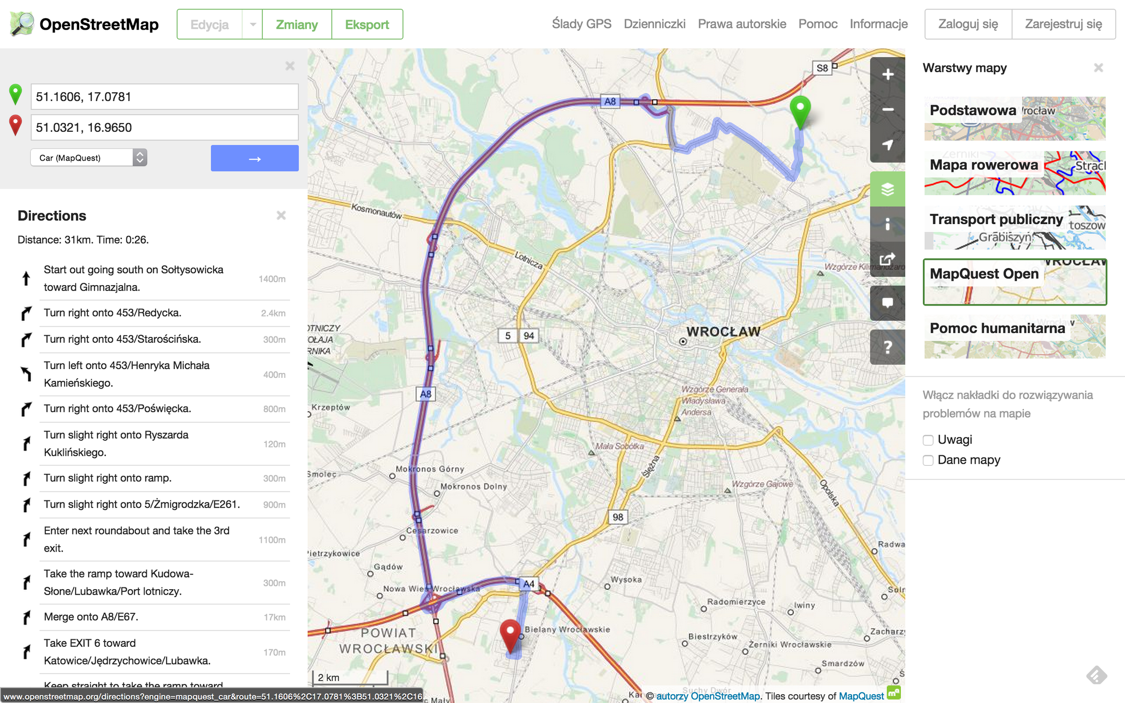Screen dimensions: 1125x703
Task: Select step 'Turn right onto 453/Starościńska.'
Action: click(x=154, y=339)
